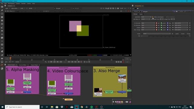
Task: Toggle output green checkbox
Action: coord(161,28)
